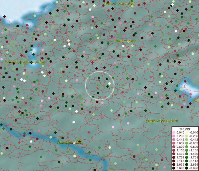Select the 0.899 legend swatch
Viewport: 199px width, 171px height.
pos(174,147)
